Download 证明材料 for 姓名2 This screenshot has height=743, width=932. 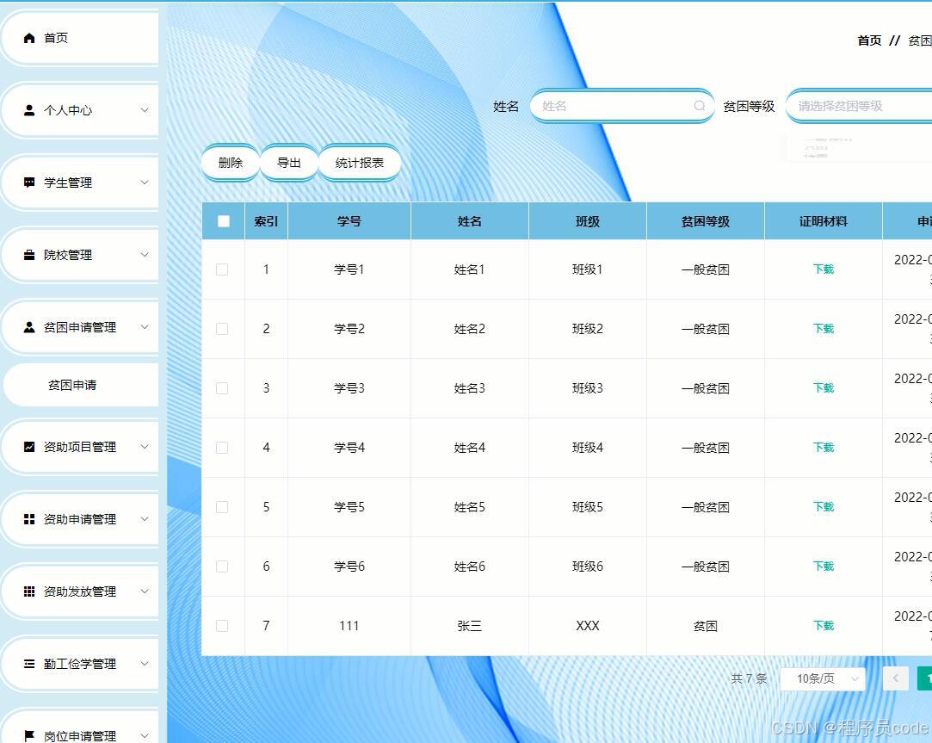pyautogui.click(x=824, y=329)
